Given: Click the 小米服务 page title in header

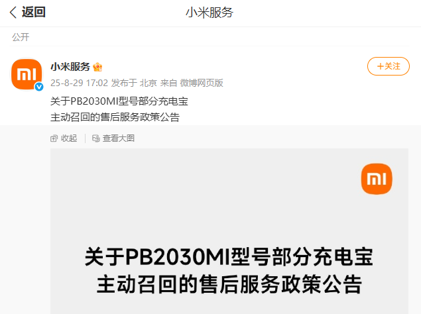Looking at the screenshot, I should coord(210,13).
